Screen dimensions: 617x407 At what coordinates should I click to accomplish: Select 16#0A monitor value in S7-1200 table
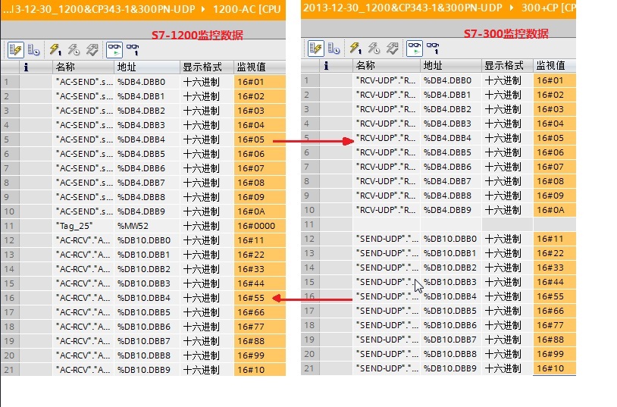260,211
